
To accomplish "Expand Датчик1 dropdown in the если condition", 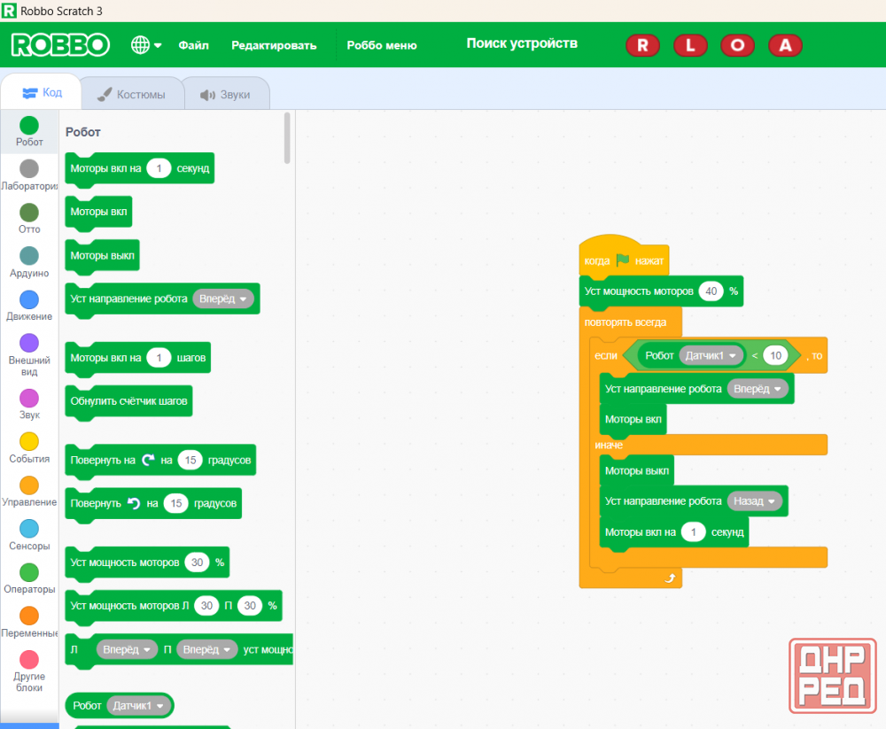I will tap(711, 355).
